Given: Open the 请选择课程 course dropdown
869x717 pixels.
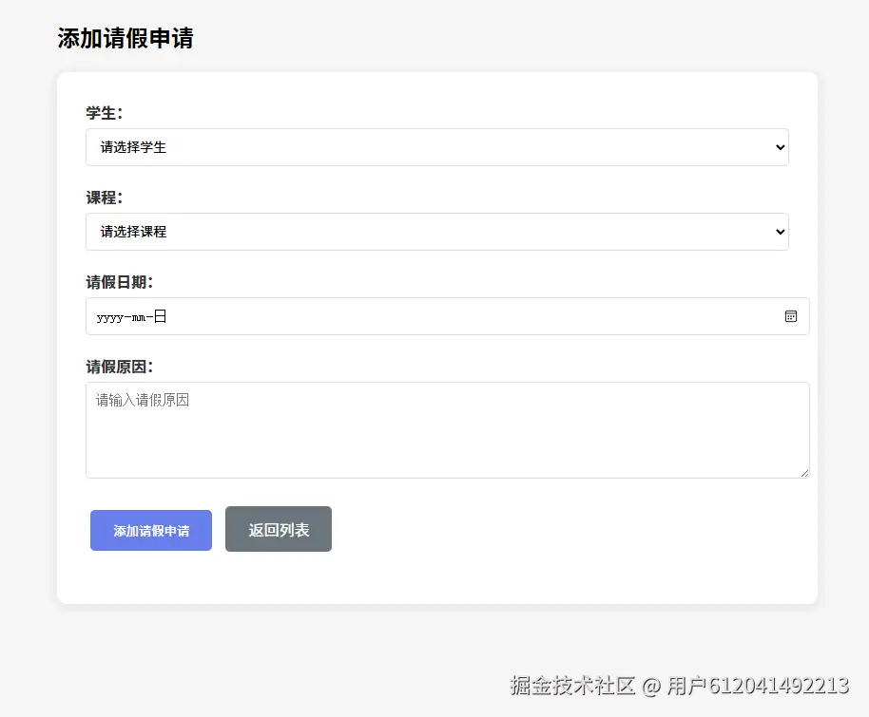Looking at the screenshot, I should (x=436, y=232).
